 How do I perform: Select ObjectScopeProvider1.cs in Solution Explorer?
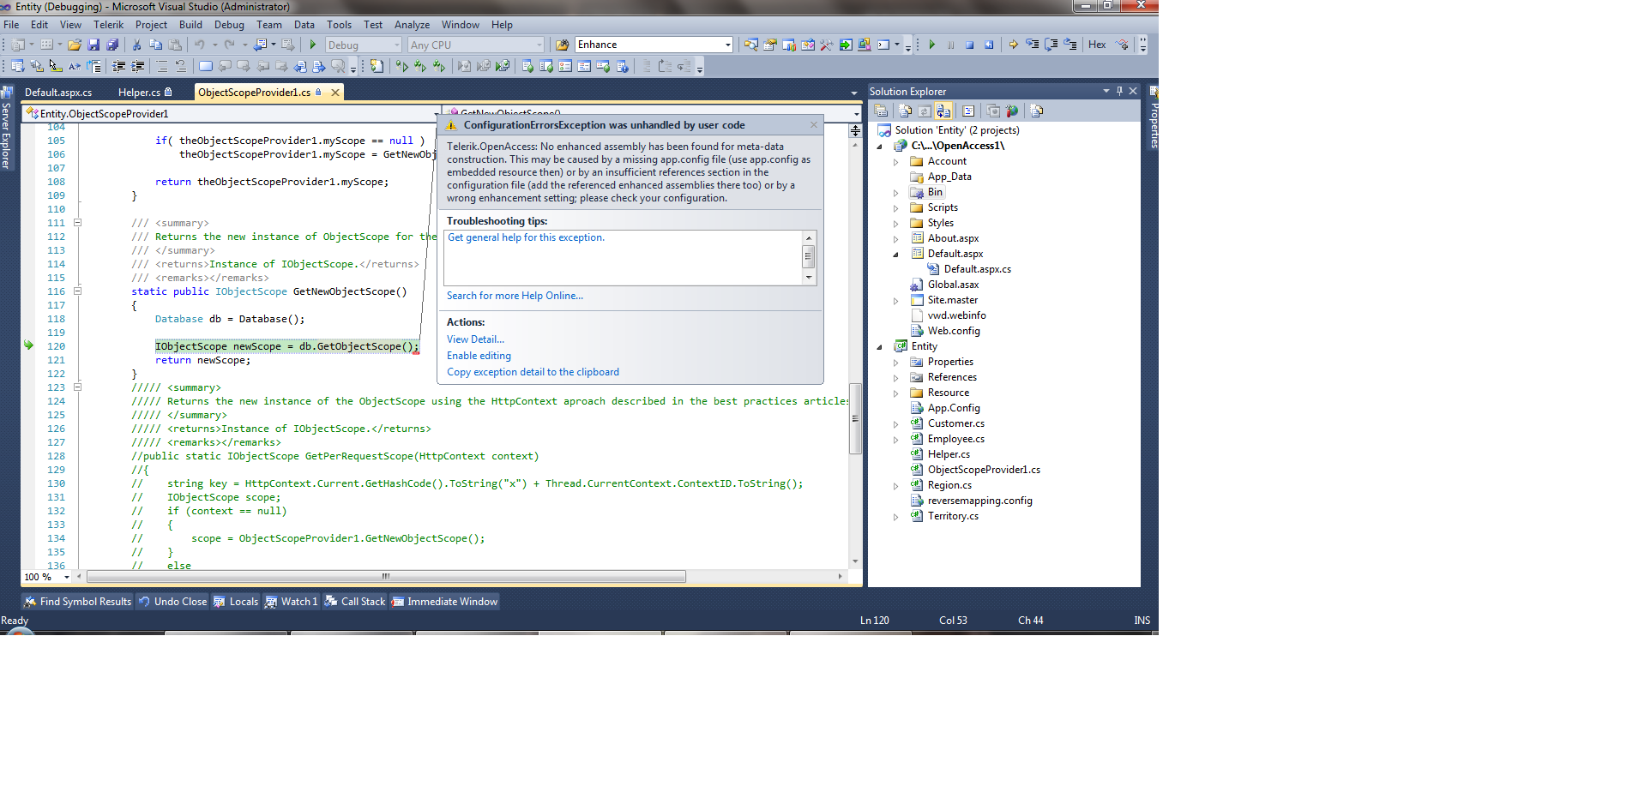[984, 470]
